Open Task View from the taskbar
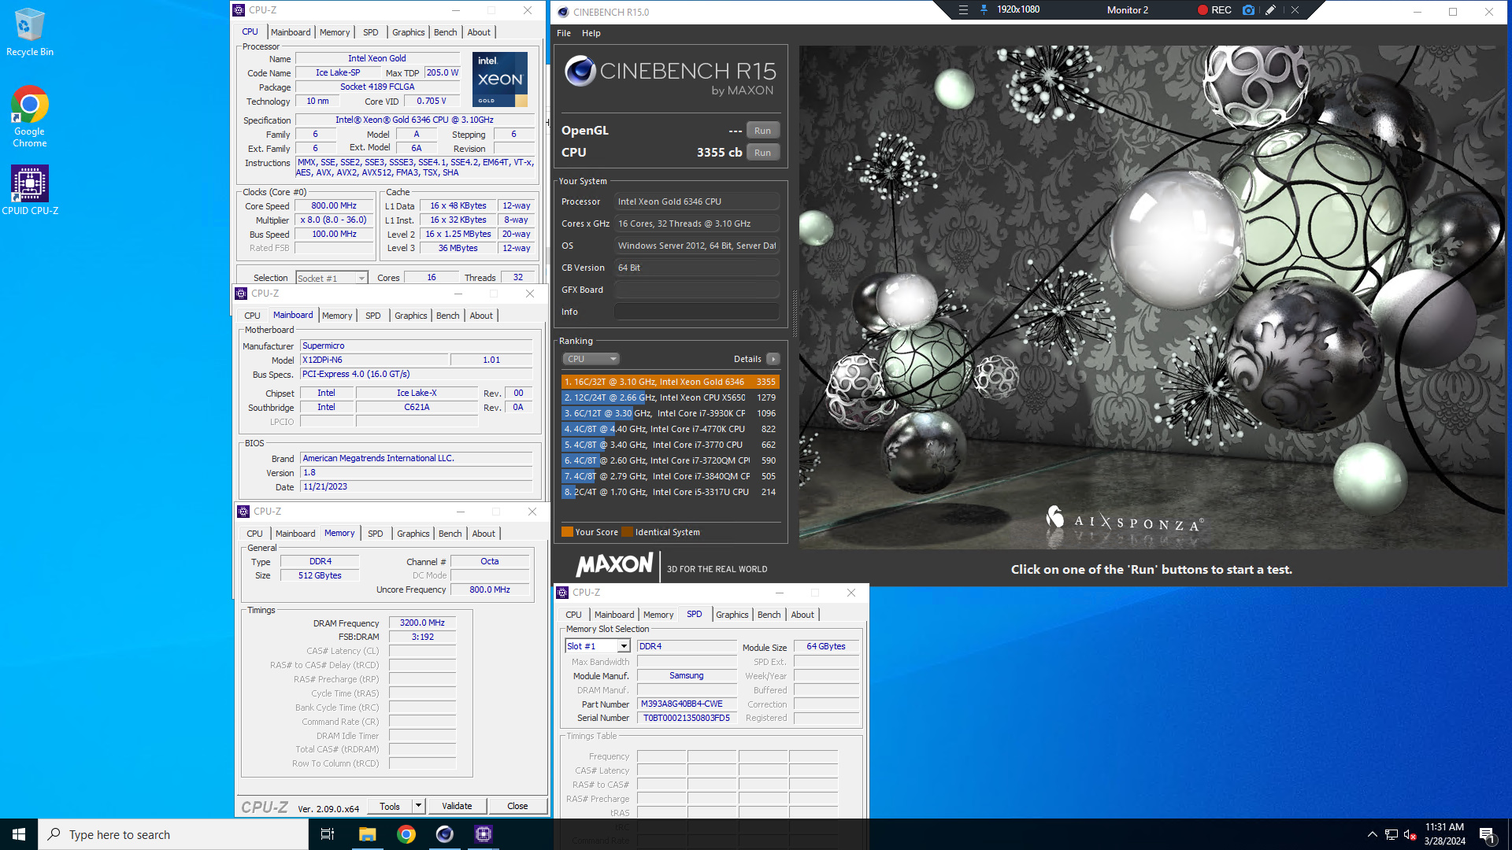Screen dimensions: 1512x850 (328, 834)
